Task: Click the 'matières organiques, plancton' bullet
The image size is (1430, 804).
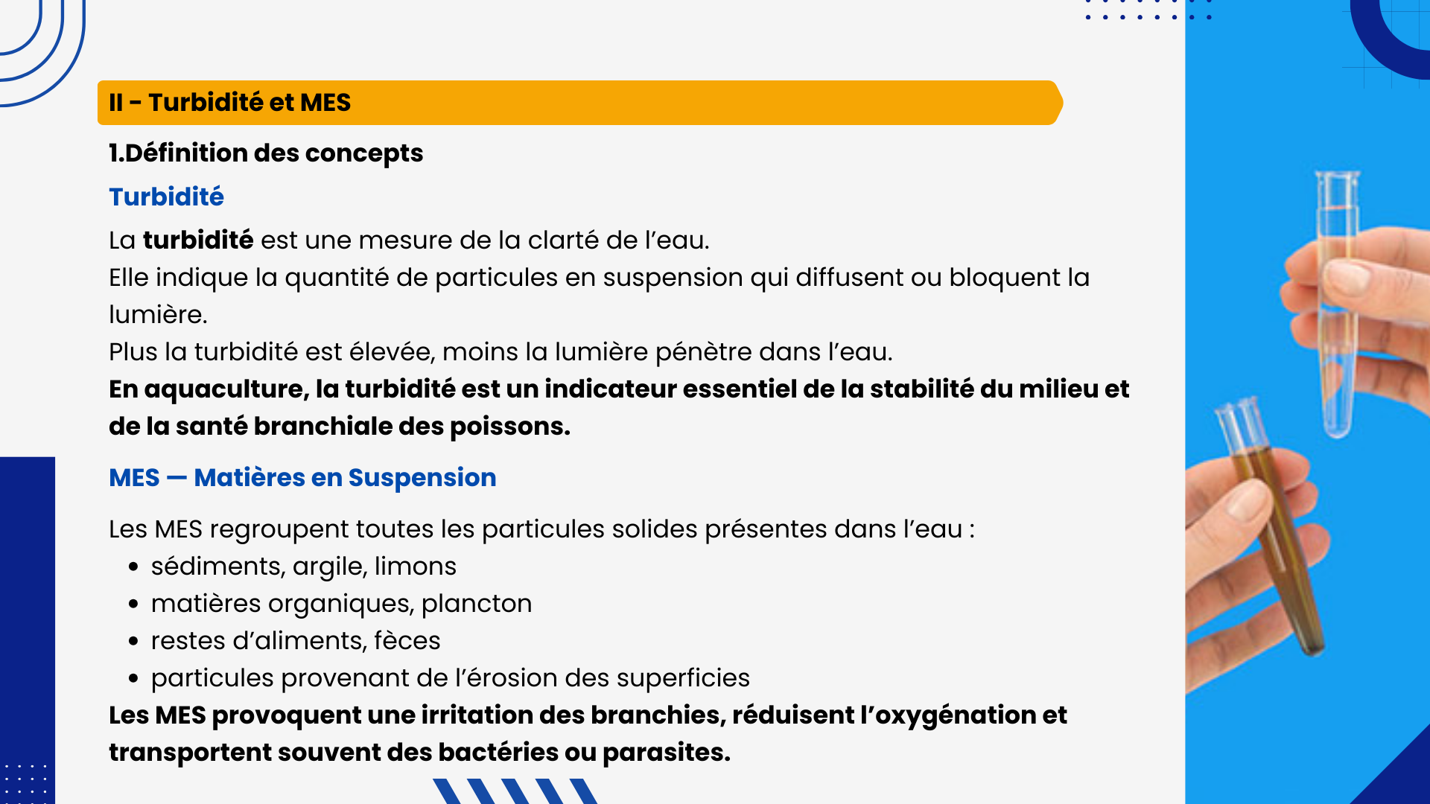Action: (x=341, y=604)
